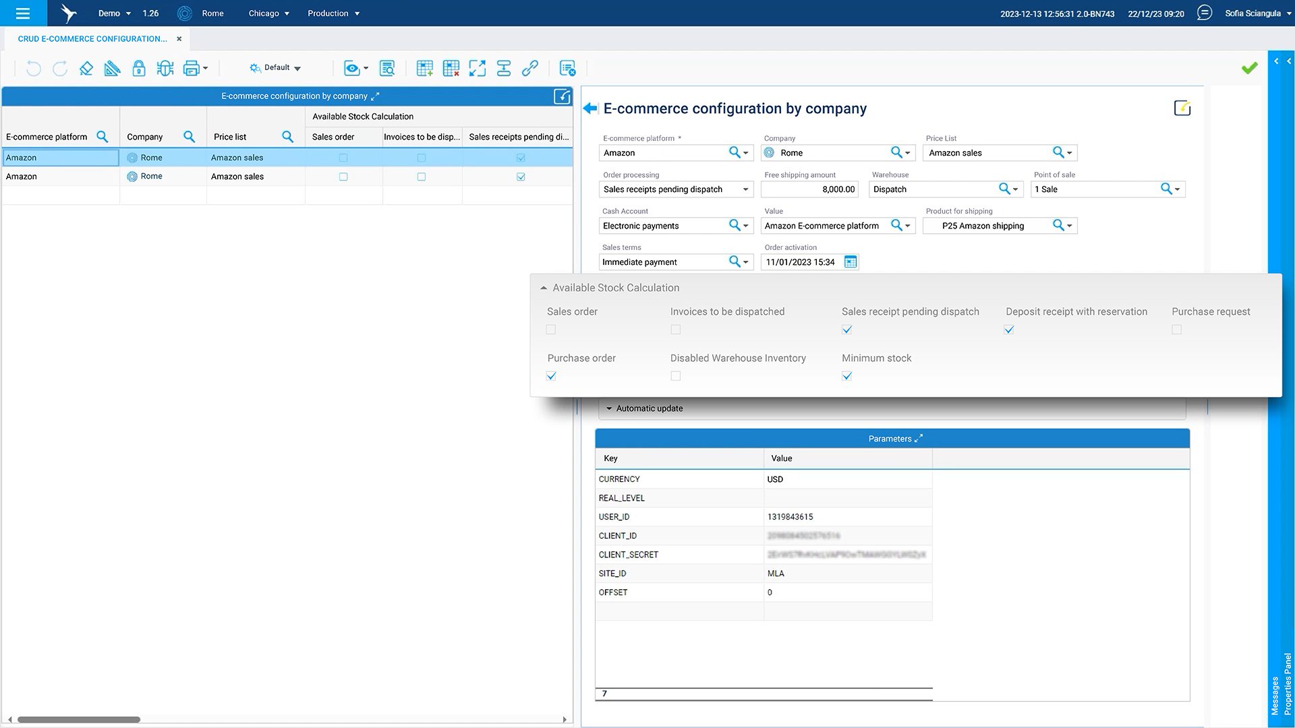1295x728 pixels.
Task: Open the hamburger main menu
Action: click(x=23, y=13)
